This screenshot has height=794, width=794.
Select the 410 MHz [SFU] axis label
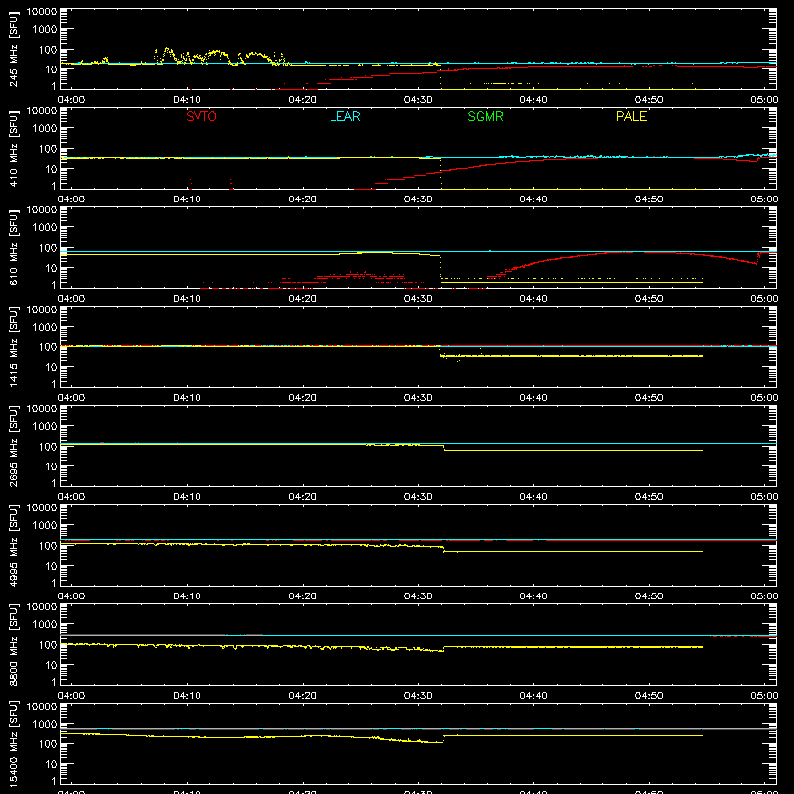(x=14, y=148)
